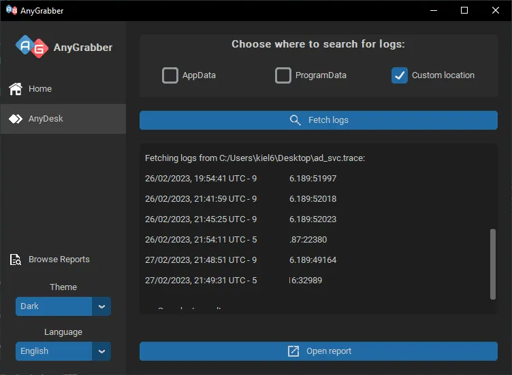Viewport: 512px width, 375px height.
Task: Open the Dark theme combo box
Action: 63,306
